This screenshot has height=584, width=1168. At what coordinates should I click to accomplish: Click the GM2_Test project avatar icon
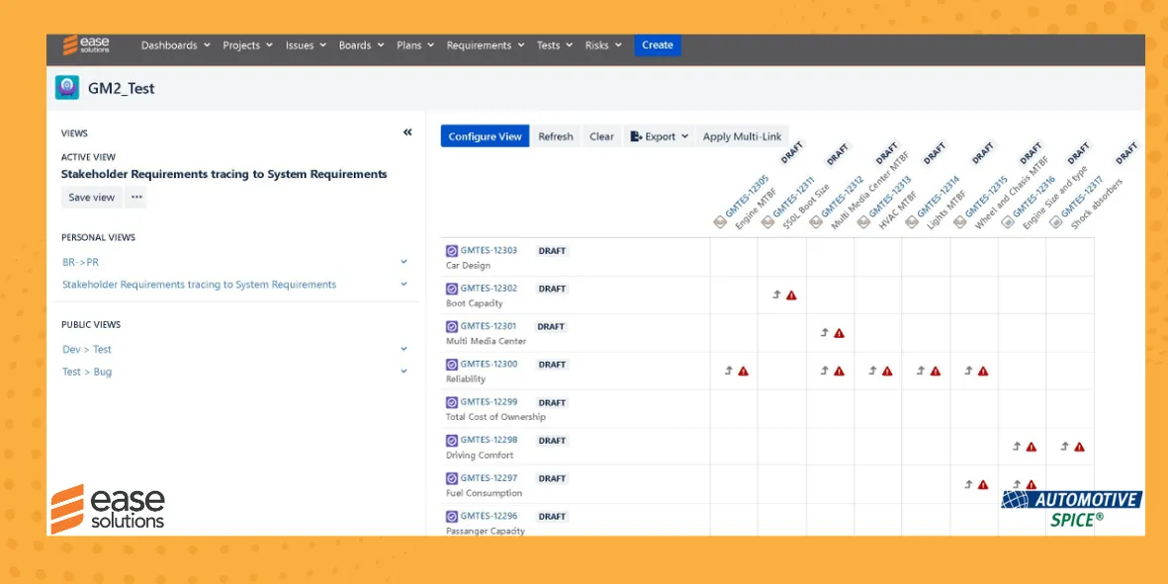point(67,88)
